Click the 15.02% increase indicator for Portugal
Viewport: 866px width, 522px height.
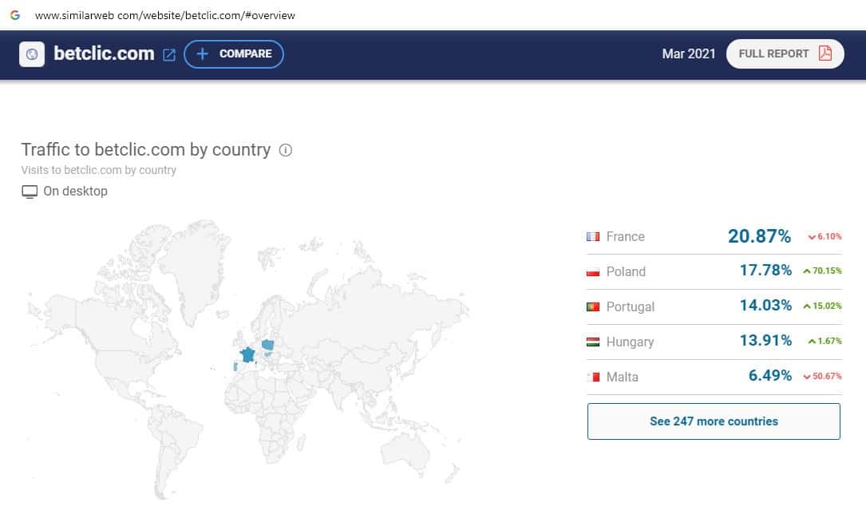pos(822,306)
